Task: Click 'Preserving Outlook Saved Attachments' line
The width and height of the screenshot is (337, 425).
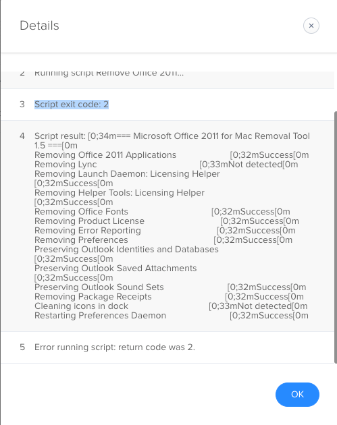Action: pos(115,268)
